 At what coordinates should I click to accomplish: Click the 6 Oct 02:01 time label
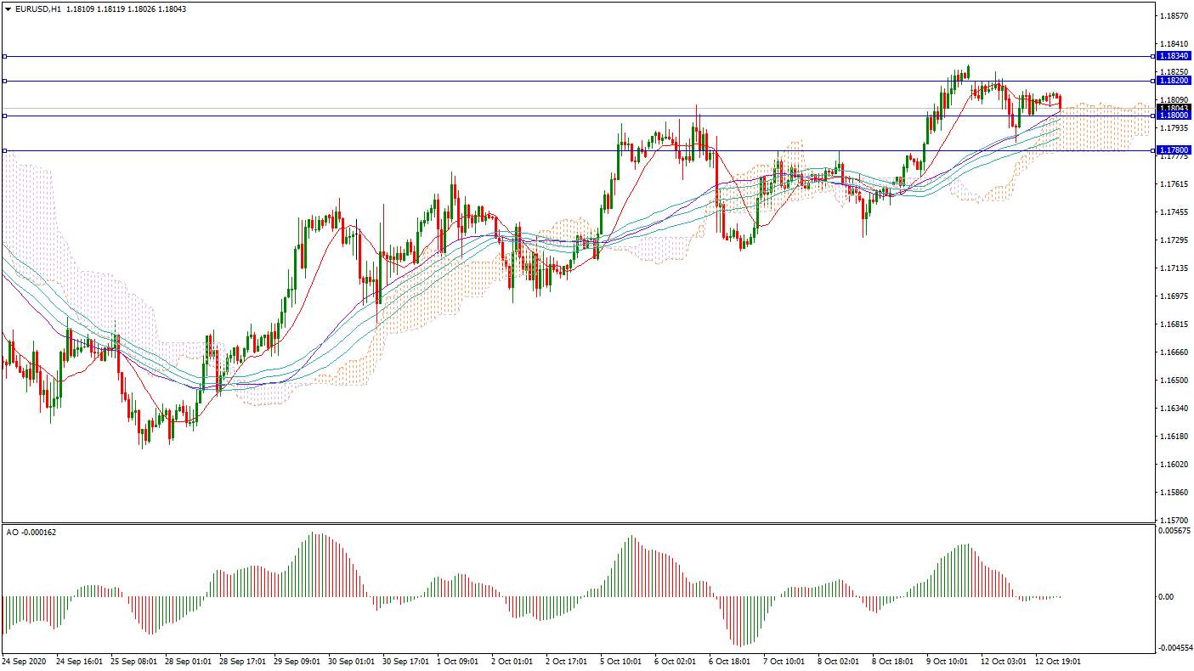676,661
